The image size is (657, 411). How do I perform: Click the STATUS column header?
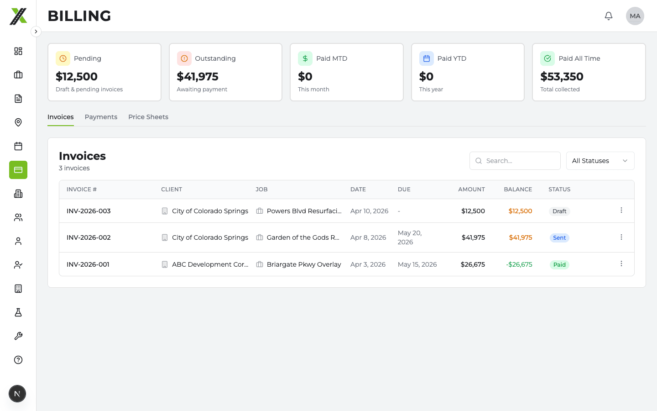coord(559,190)
